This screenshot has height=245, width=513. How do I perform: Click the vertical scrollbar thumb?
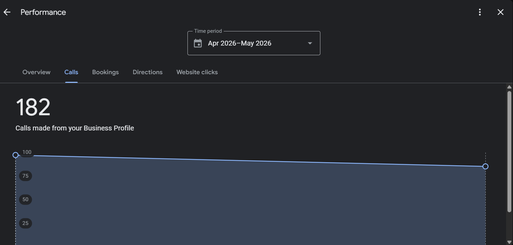pos(509,151)
